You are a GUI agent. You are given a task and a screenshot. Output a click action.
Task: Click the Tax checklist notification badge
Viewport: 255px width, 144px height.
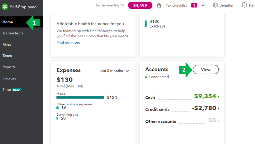pos(194,5)
